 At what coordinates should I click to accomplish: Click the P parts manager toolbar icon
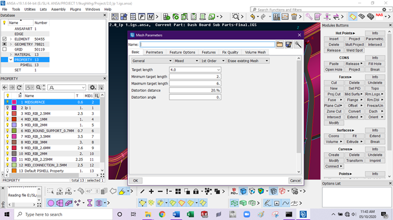point(142,17)
